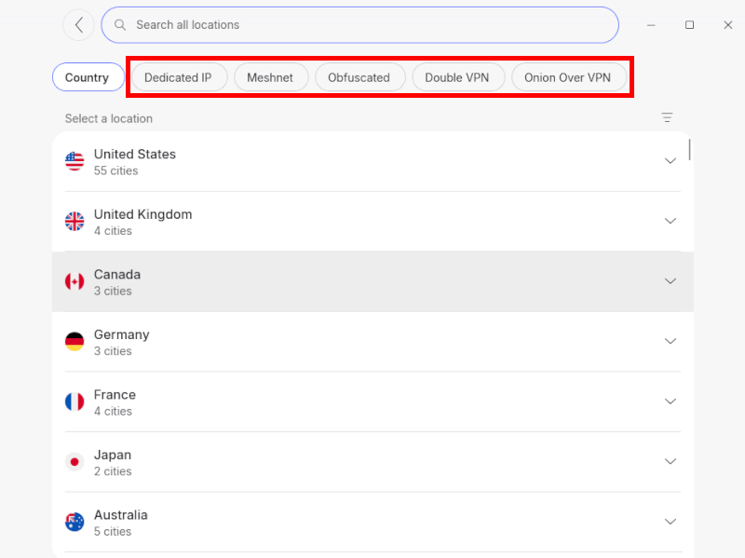745x558 pixels.
Task: Click the France flag icon
Action: pyautogui.click(x=74, y=401)
